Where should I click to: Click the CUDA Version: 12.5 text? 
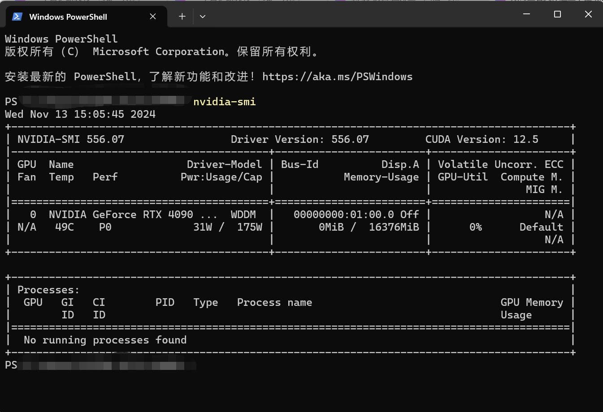(482, 139)
